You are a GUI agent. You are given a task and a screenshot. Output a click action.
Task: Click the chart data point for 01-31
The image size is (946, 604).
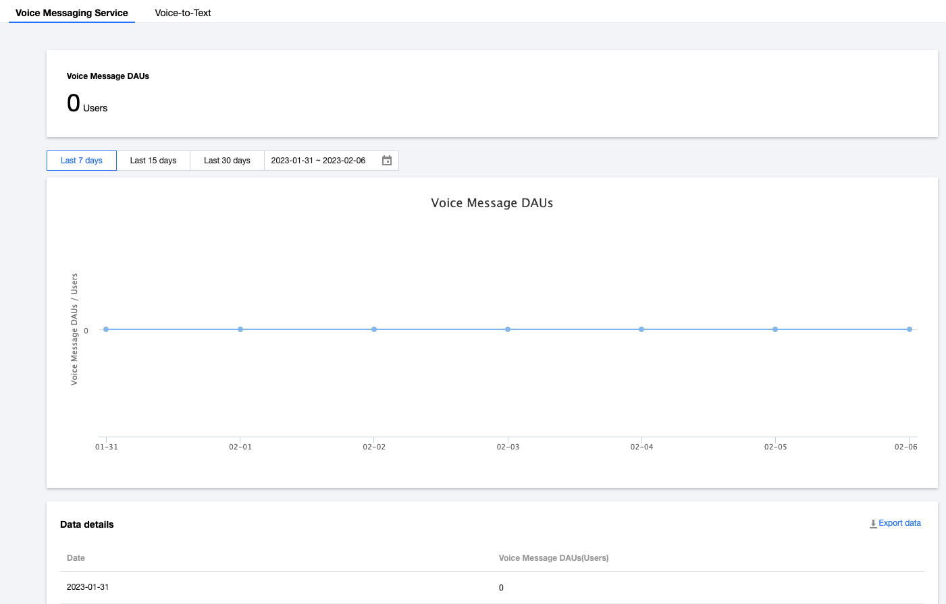pyautogui.click(x=106, y=329)
